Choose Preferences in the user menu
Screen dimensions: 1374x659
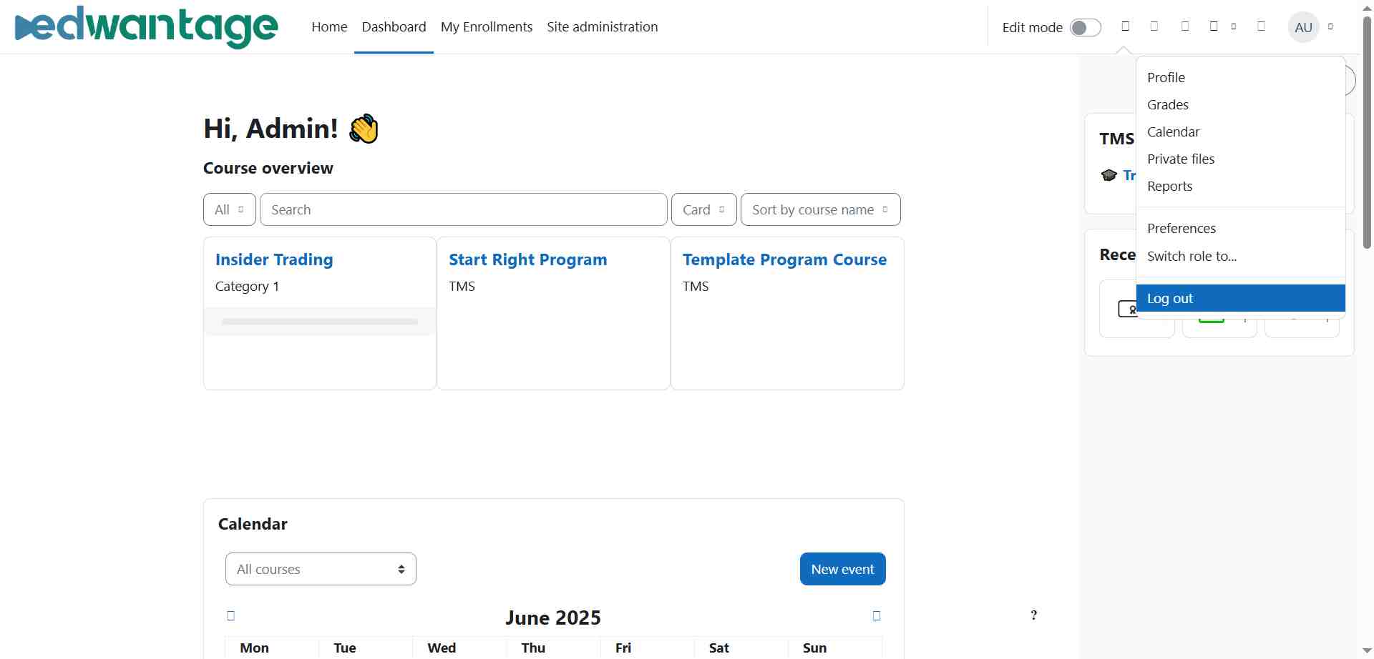tap(1181, 228)
